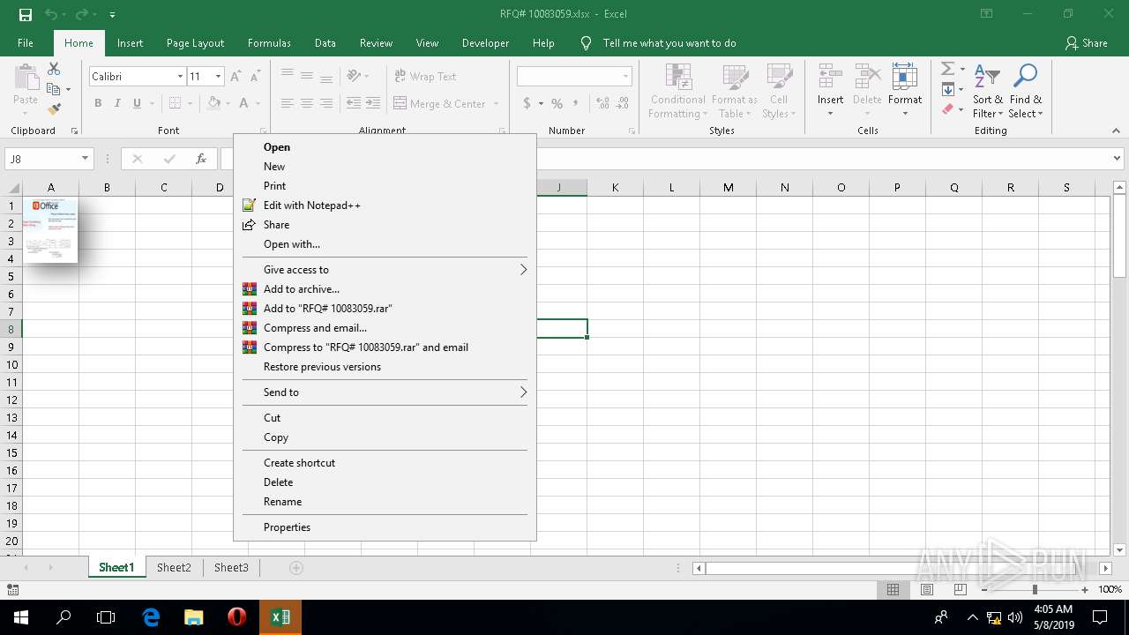This screenshot has width=1129, height=635.
Task: Click the Insert Function fx icon
Action: [201, 159]
